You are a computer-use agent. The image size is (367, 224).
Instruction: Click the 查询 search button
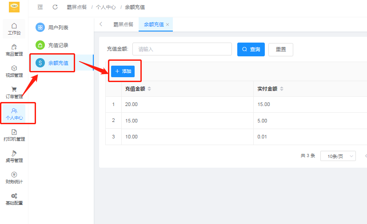coord(251,49)
